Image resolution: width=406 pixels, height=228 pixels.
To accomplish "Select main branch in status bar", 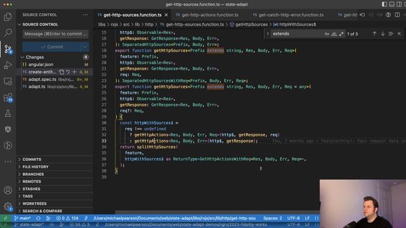I will click(22, 218).
